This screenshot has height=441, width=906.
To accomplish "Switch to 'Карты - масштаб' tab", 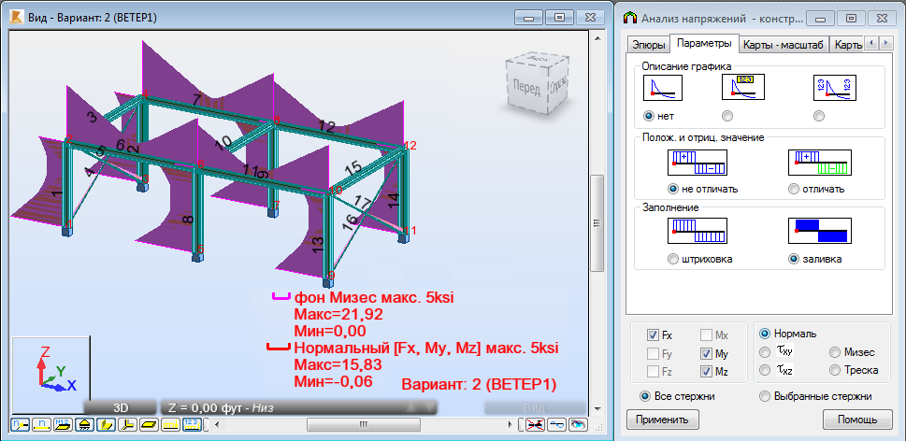I will tap(783, 45).
